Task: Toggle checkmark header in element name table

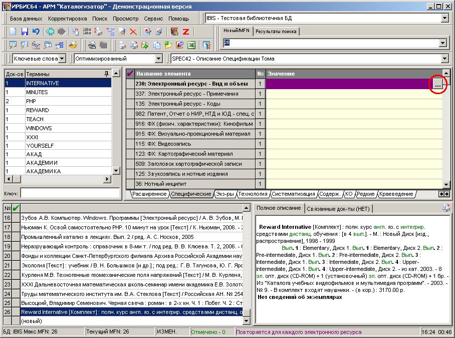Action: [130, 74]
